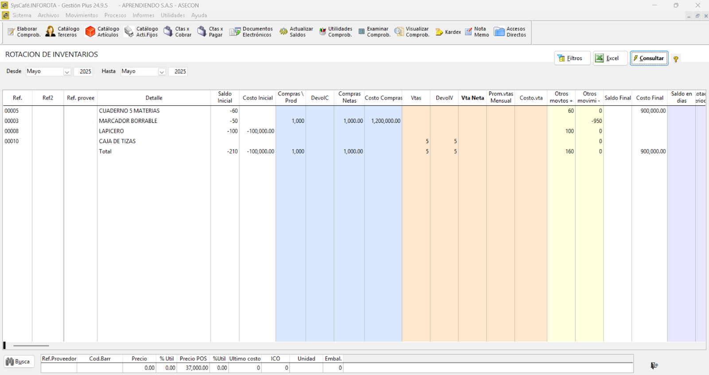Open Elaborar Comprob. toolbar icon

(x=12, y=32)
